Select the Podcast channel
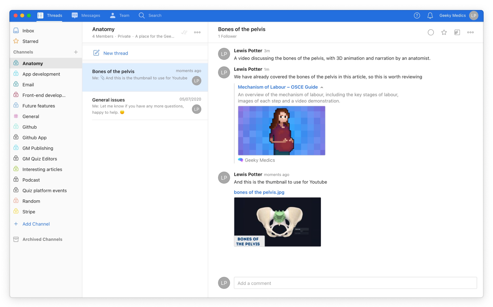This screenshot has height=307, width=493. pyautogui.click(x=46, y=180)
